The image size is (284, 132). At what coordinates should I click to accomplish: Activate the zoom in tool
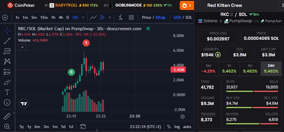[x=7, y=126]
